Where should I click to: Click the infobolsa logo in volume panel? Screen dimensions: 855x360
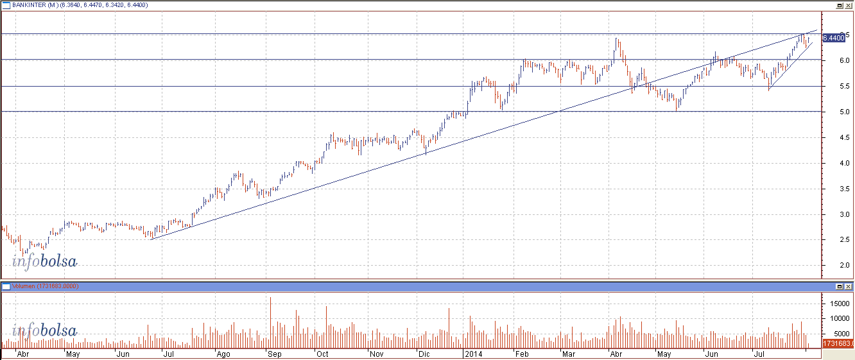tap(44, 331)
